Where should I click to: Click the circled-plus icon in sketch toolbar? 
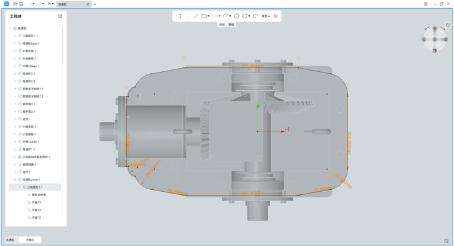276,16
